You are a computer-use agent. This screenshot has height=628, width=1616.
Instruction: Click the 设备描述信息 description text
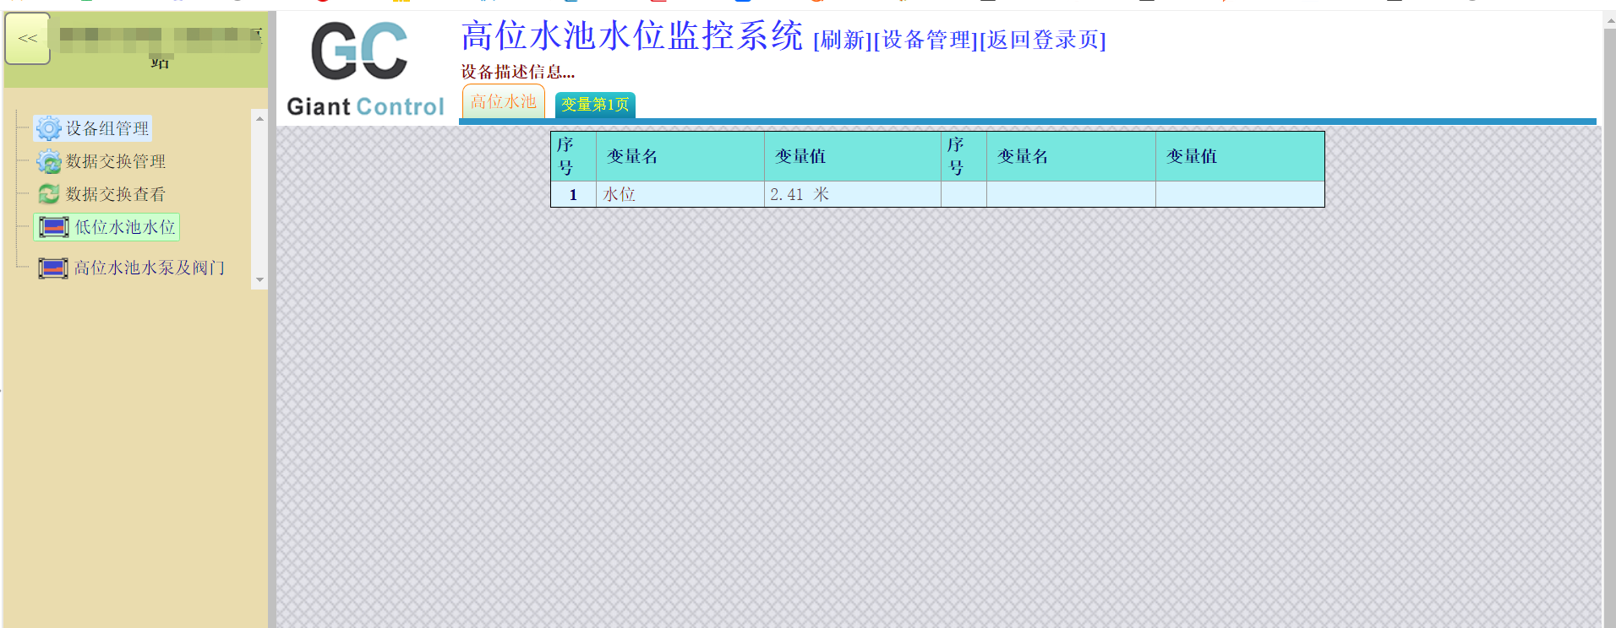(517, 72)
